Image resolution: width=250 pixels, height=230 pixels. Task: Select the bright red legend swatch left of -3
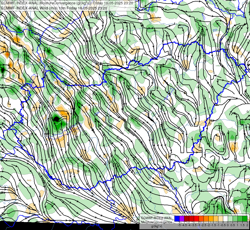(x=196, y=218)
